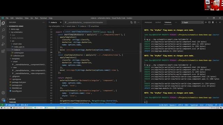Open tsconfig.json in the file tree
This screenshot has height=125, width=223.
17,91
